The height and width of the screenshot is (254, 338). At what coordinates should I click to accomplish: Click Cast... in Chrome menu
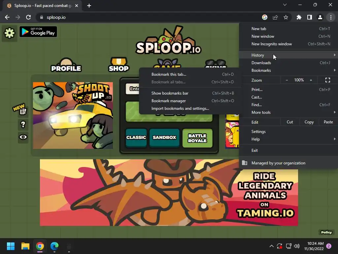(288, 97)
